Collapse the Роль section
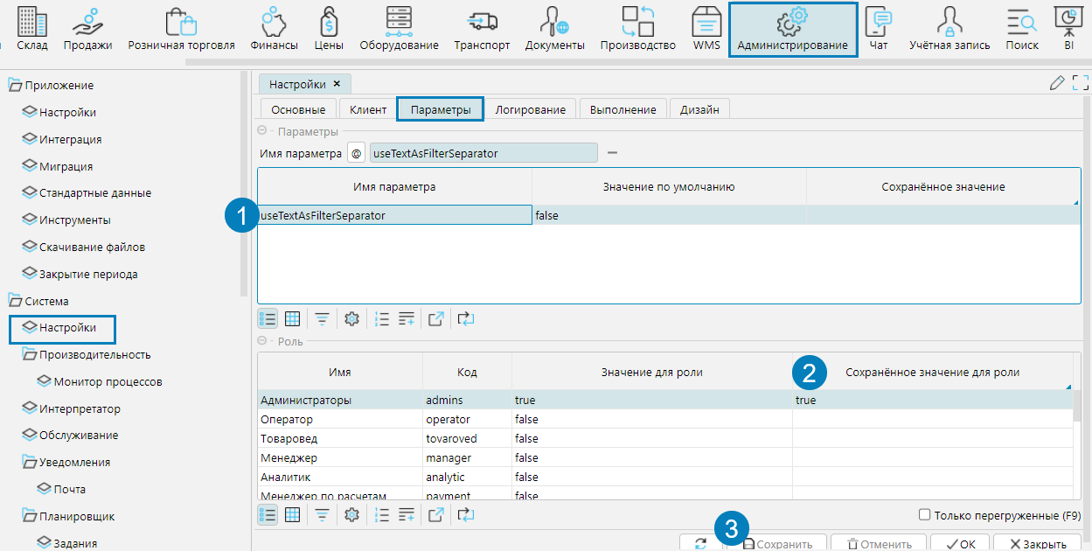Image resolution: width=1092 pixels, height=551 pixels. 263,341
